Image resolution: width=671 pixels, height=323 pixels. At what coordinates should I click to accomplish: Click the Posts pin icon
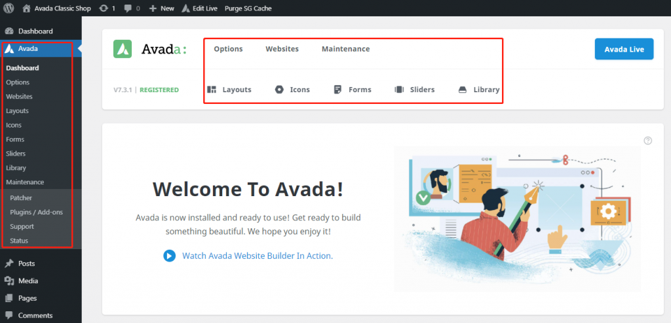point(9,263)
